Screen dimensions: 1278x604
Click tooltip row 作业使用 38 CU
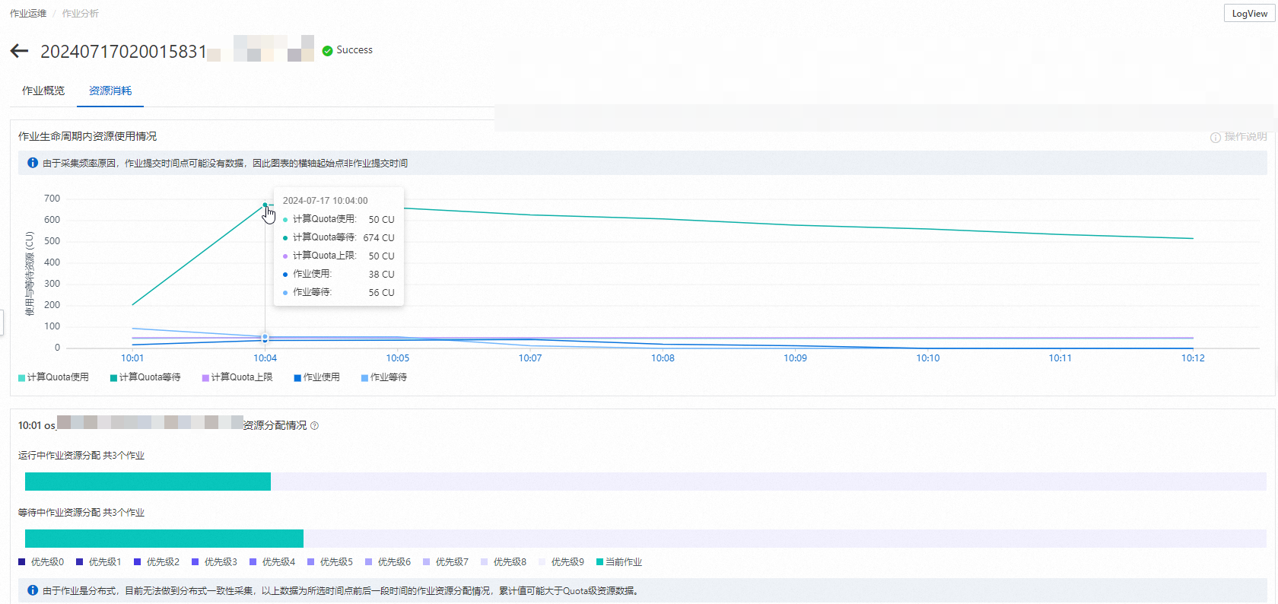click(339, 274)
